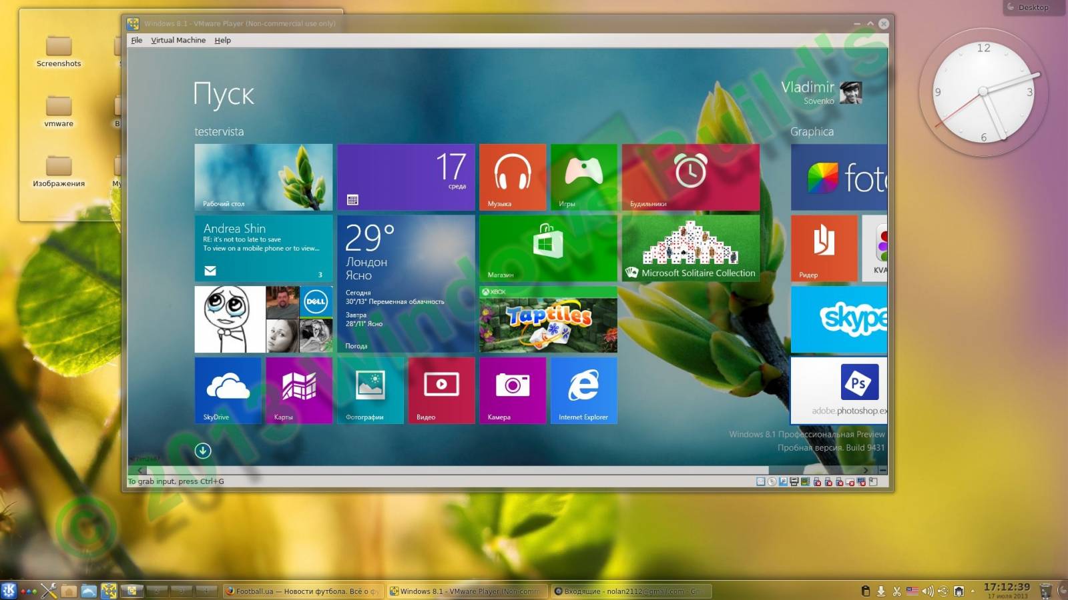
Task: Switch to Windows 8.1 VMware Player taskbar entry
Action: (467, 591)
